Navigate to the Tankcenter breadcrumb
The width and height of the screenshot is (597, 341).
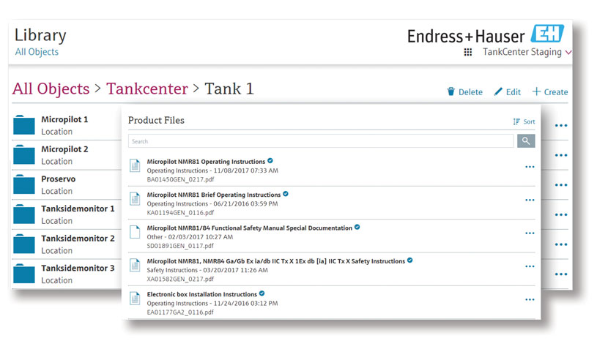point(147,89)
